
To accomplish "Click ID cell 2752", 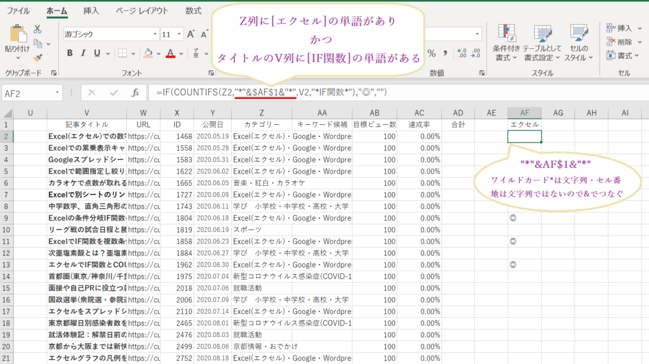I will click(x=177, y=358).
